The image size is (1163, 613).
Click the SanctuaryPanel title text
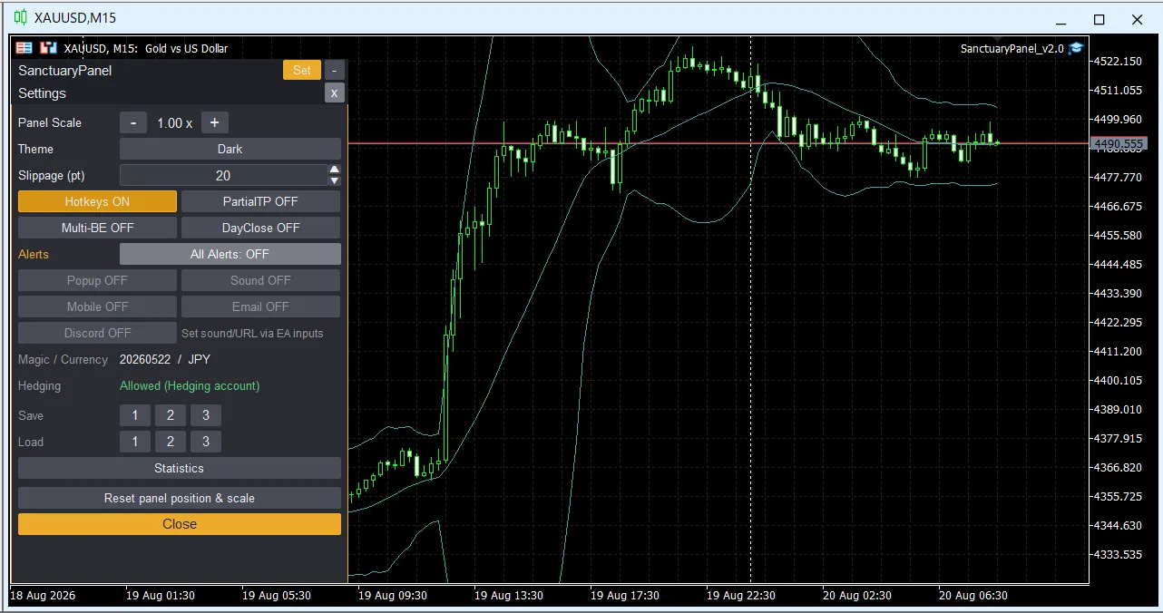tap(65, 70)
